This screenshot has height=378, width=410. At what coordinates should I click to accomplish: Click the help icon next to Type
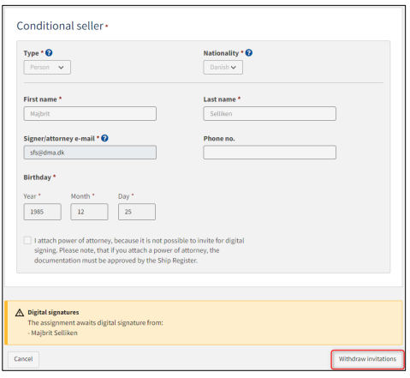click(x=49, y=53)
